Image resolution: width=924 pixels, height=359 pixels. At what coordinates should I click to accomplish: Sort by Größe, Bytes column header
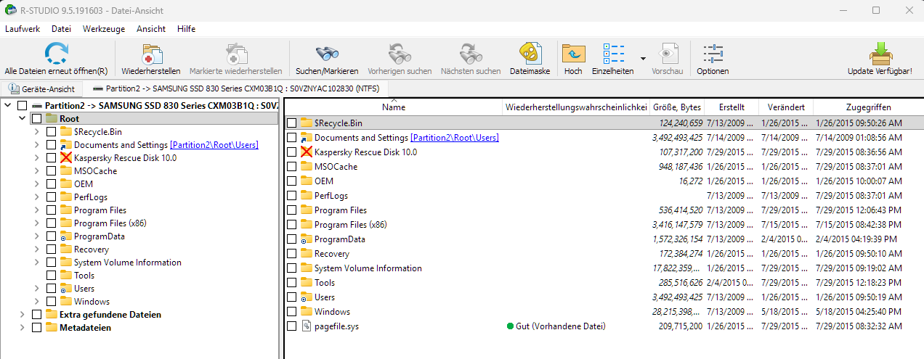[x=676, y=107]
